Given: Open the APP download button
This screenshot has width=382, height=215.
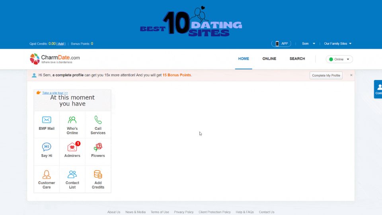Looking at the screenshot, I should click(x=281, y=44).
